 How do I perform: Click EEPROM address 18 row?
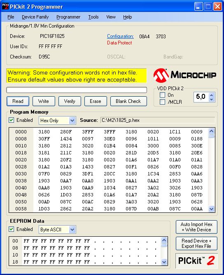[x=15, y=262]
